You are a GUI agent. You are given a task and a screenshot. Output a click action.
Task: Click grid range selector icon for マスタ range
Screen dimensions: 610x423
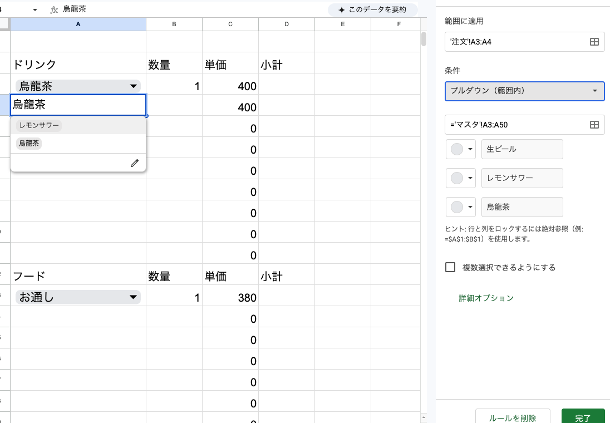(x=594, y=125)
